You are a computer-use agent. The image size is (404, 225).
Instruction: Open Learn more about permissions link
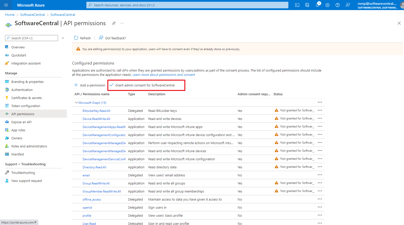[x=164, y=75]
